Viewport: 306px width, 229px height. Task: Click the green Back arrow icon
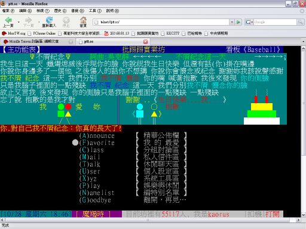[8, 20]
